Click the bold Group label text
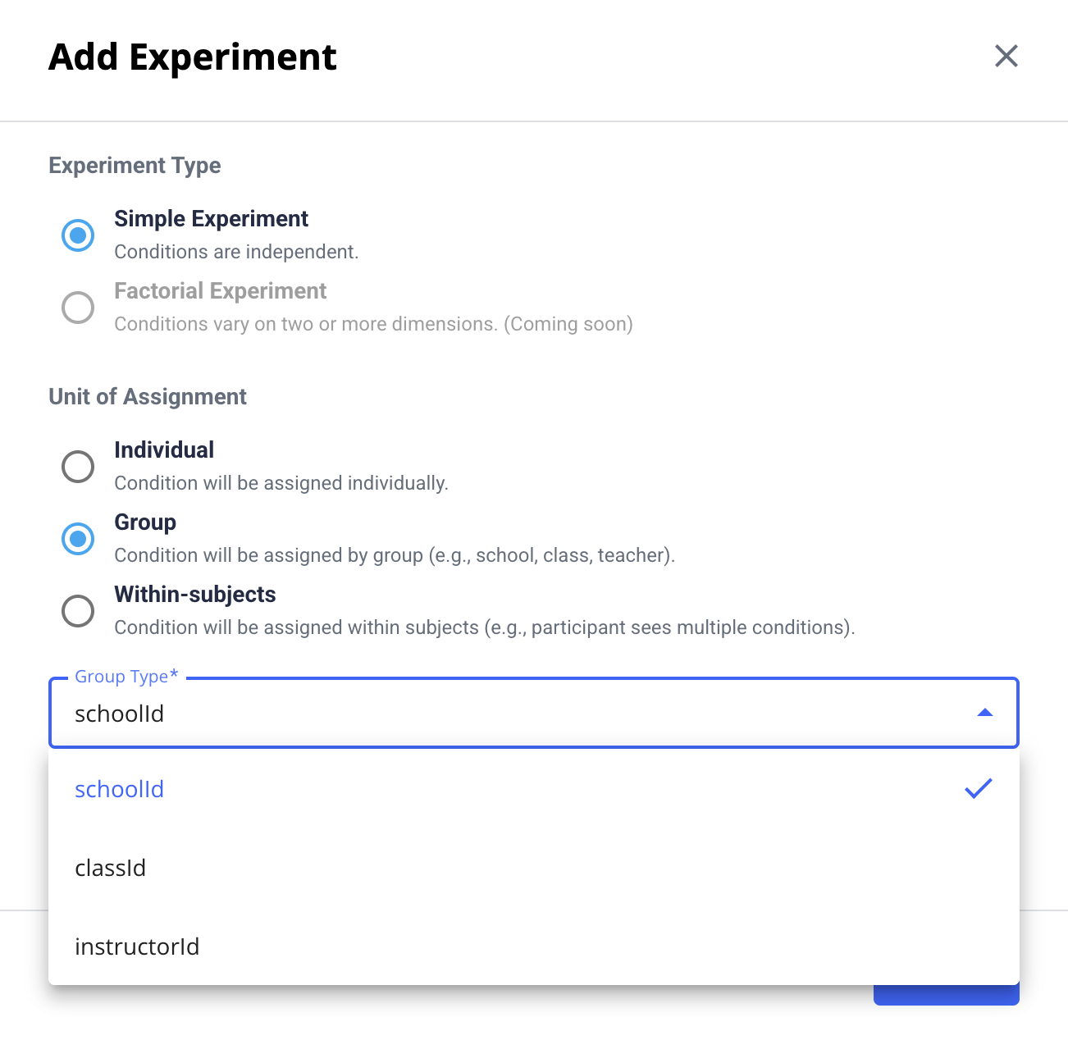This screenshot has width=1068, height=1040. (x=145, y=522)
